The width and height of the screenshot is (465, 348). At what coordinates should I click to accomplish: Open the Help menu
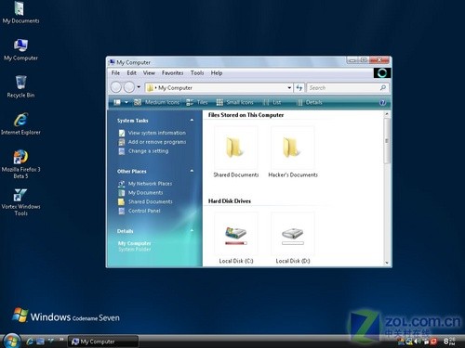(x=217, y=73)
